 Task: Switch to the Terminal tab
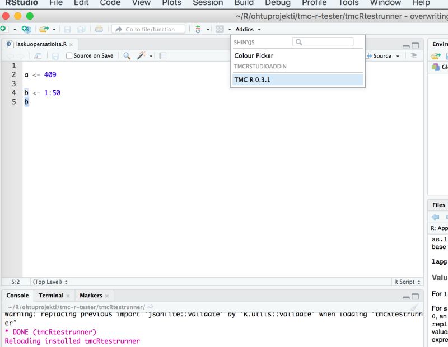click(x=51, y=295)
